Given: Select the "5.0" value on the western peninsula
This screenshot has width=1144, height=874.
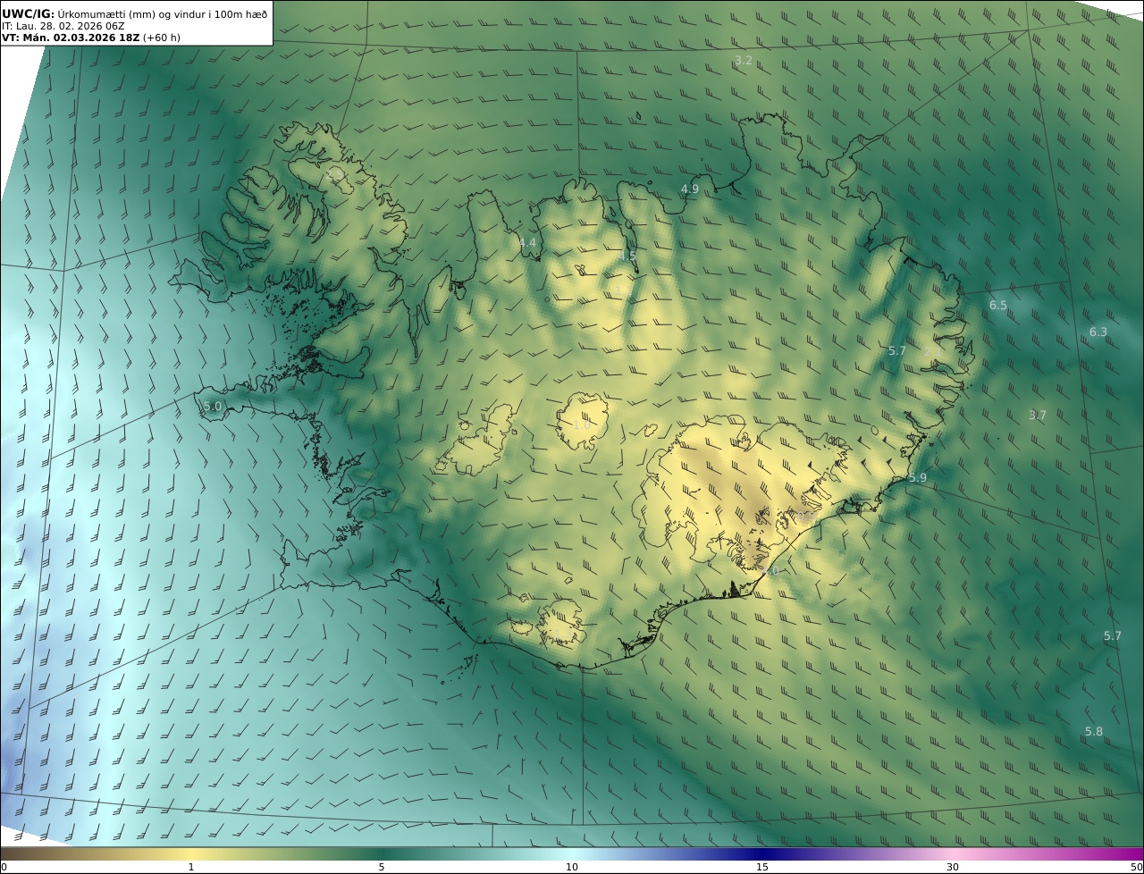Looking at the screenshot, I should coord(213,406).
